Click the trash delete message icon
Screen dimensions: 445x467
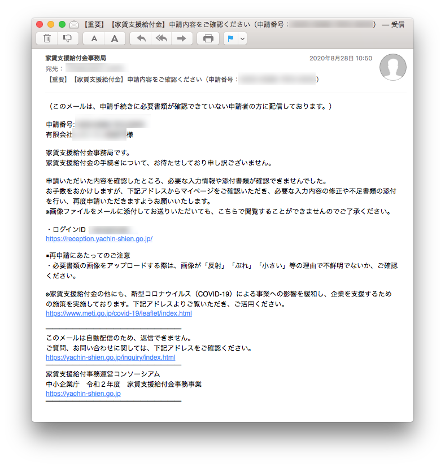(47, 38)
